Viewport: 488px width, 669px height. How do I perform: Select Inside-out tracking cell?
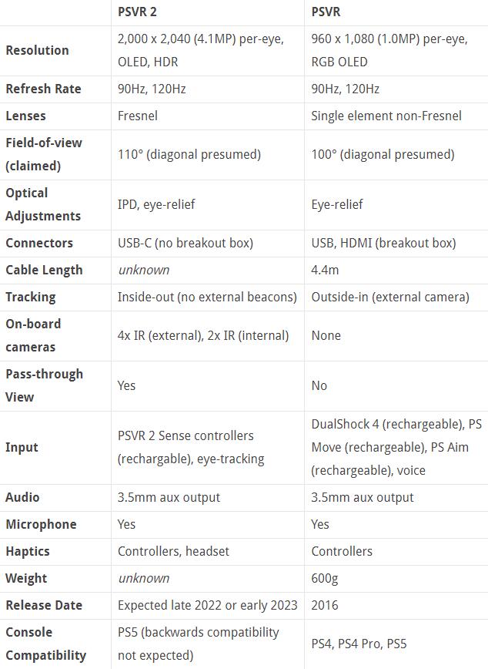coord(207,297)
